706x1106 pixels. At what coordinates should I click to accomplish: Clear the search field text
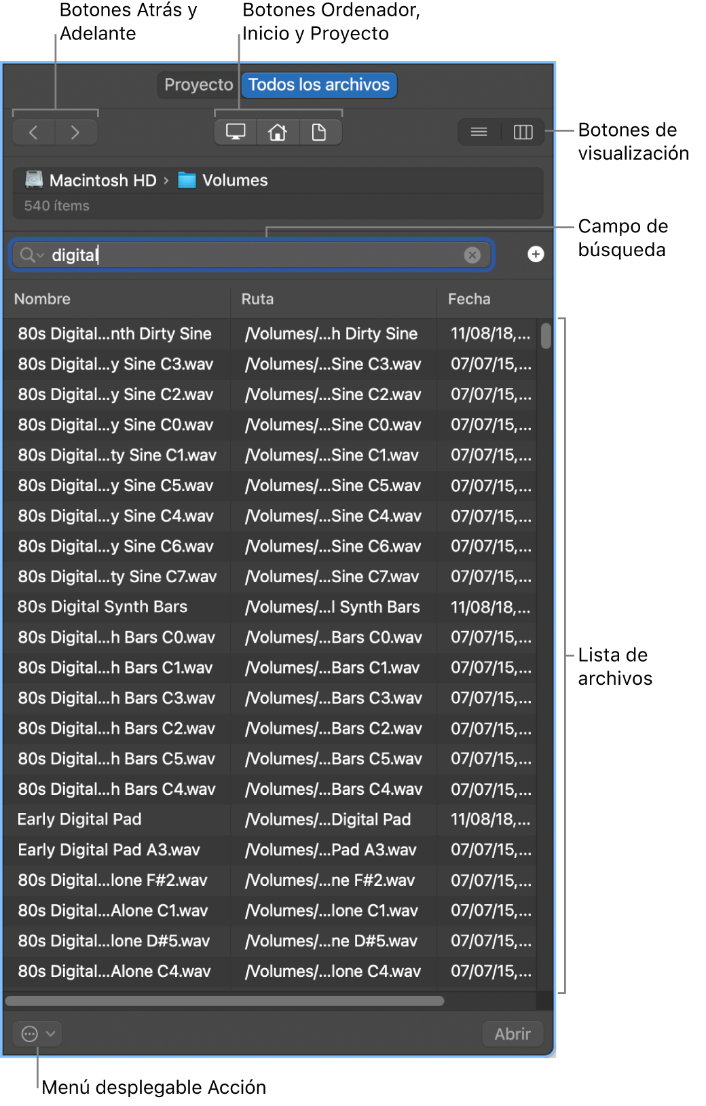[472, 255]
